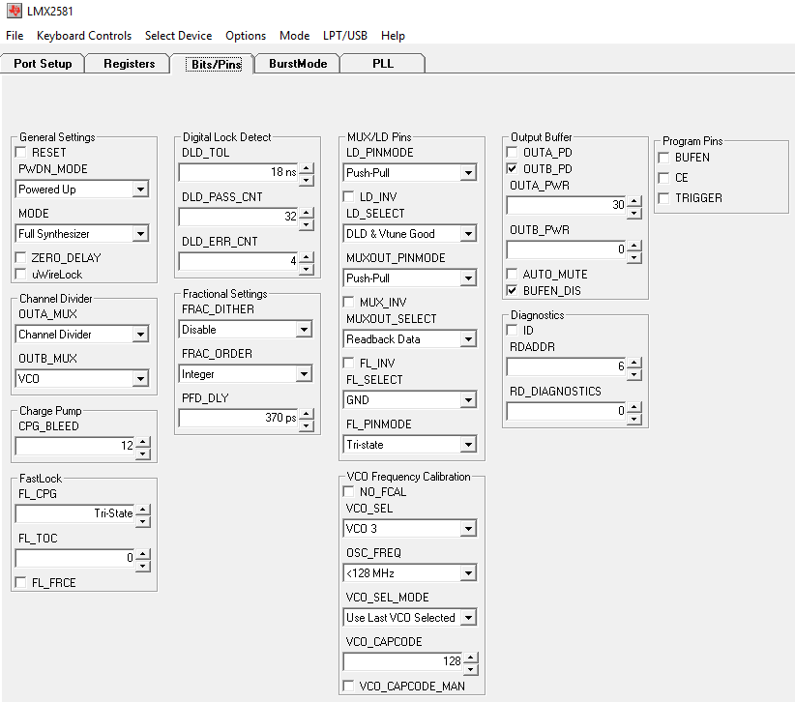Increase OUTA_PWR using up arrow

(633, 201)
